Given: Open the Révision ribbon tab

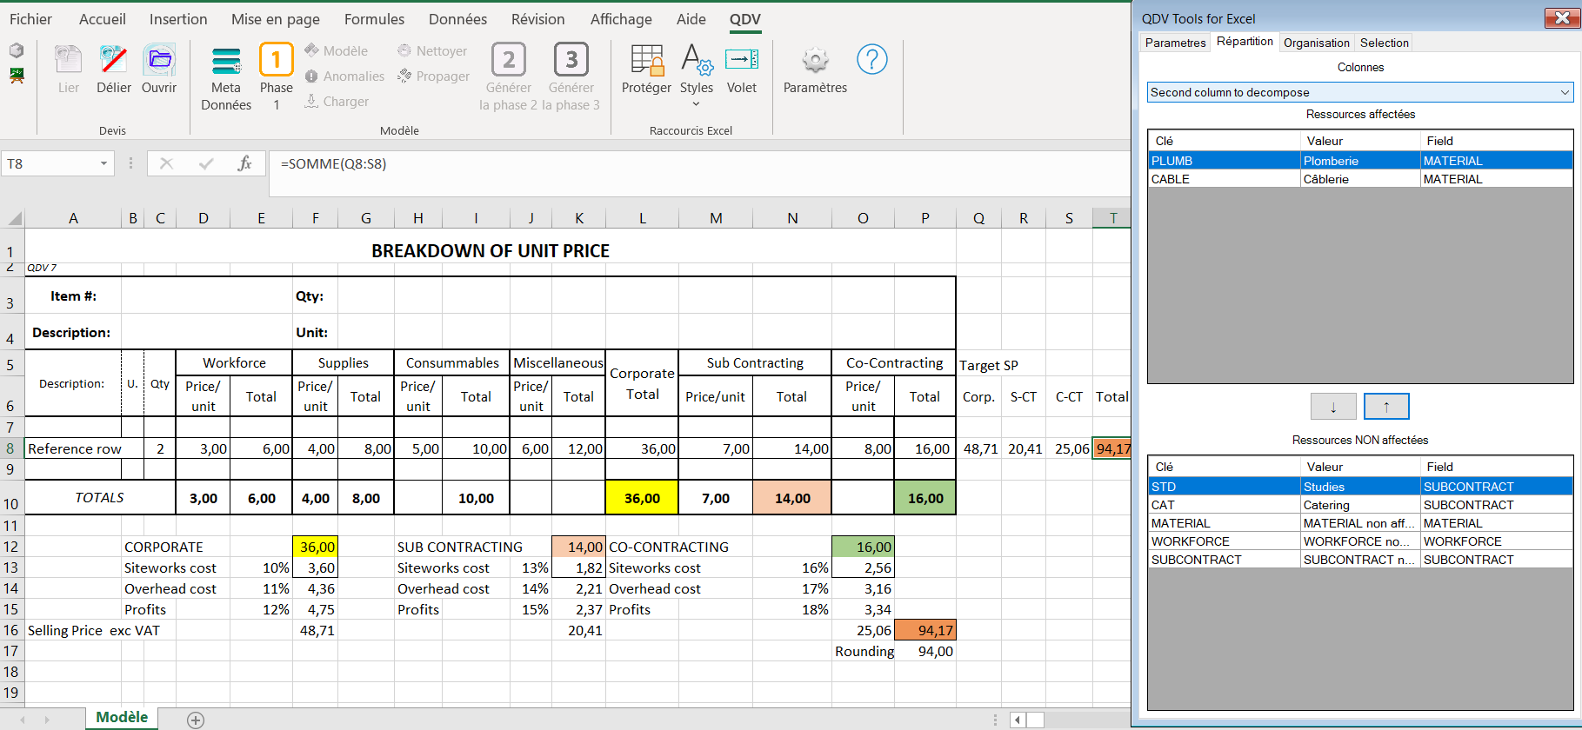Looking at the screenshot, I should tap(537, 19).
